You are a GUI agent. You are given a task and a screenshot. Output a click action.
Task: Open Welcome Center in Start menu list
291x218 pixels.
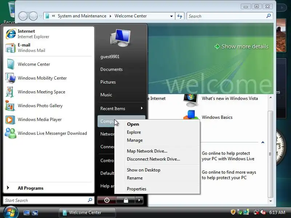coord(49,64)
